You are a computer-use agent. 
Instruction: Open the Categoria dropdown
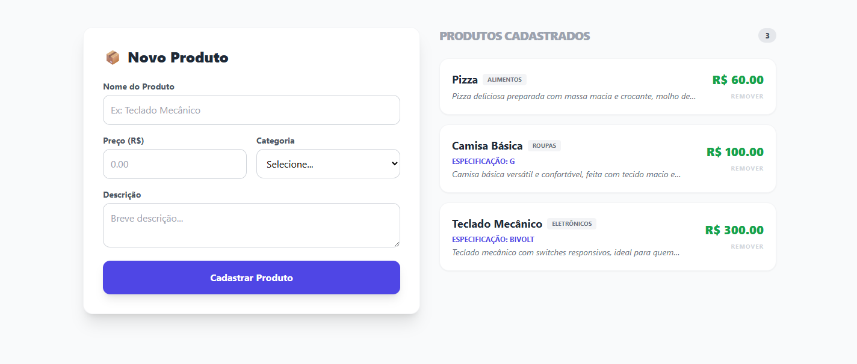(328, 164)
